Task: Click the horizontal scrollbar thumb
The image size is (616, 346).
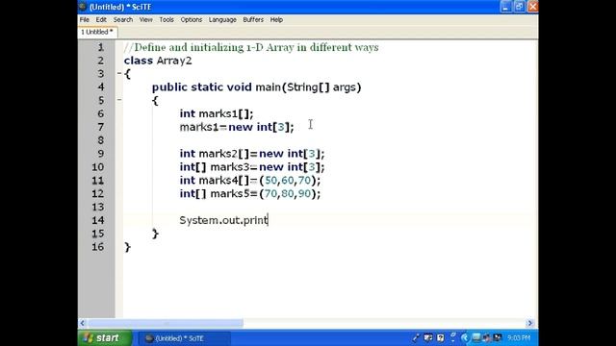Action: click(166, 323)
